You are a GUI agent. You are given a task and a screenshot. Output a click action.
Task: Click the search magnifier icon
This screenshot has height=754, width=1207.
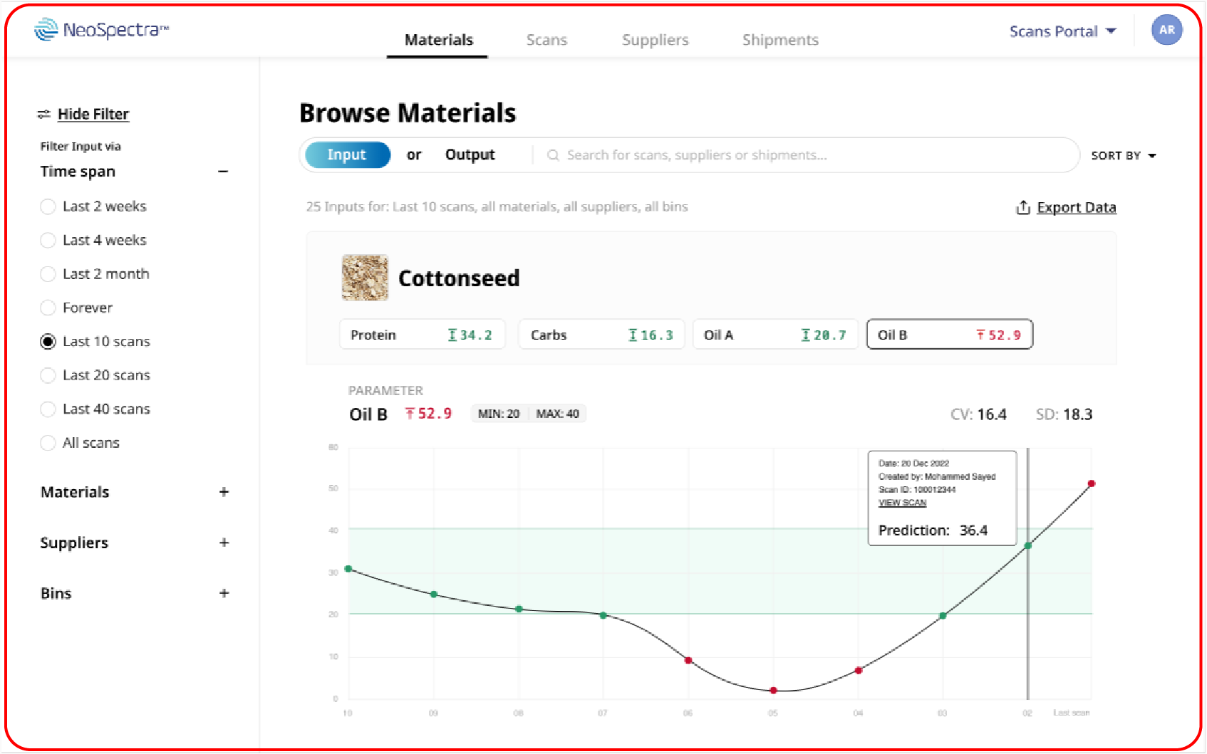pos(553,155)
